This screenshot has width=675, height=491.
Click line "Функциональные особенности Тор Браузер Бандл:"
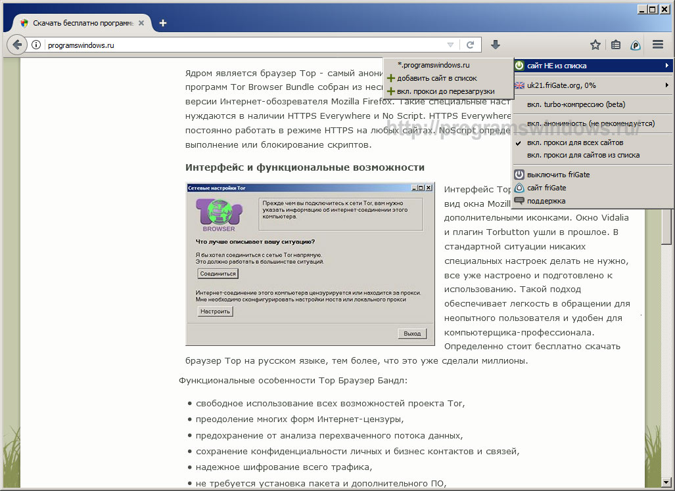pyautogui.click(x=292, y=381)
